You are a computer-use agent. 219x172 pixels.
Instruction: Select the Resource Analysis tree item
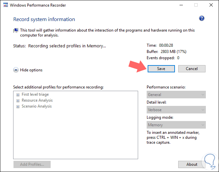point(37,101)
